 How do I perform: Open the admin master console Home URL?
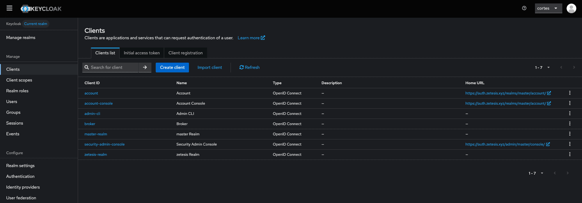(507, 144)
